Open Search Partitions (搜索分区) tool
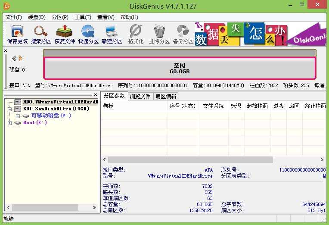 (41, 34)
